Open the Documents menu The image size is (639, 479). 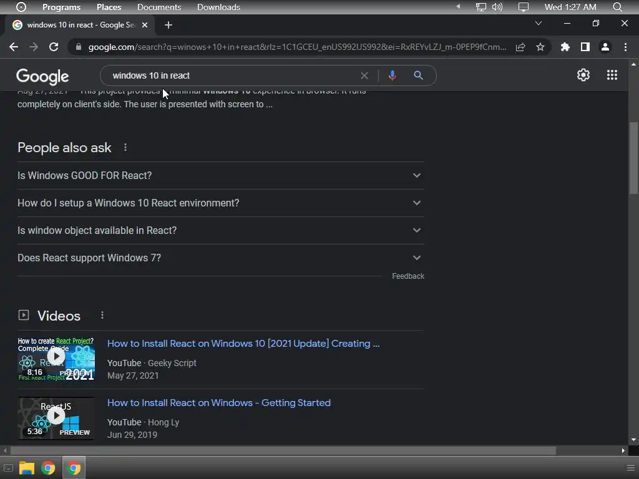(159, 7)
